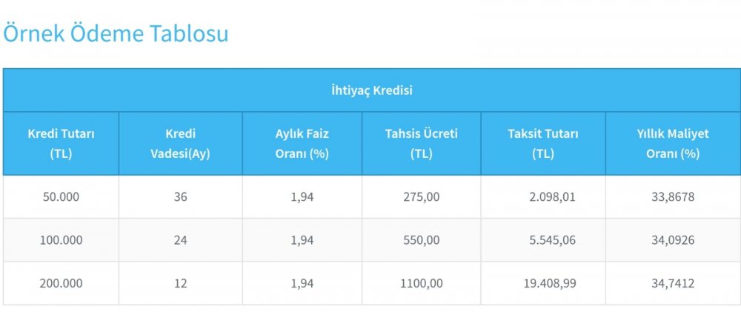Click the Örnek Ödeme Tablosu heading
The height and width of the screenshot is (312, 741).
tap(116, 33)
